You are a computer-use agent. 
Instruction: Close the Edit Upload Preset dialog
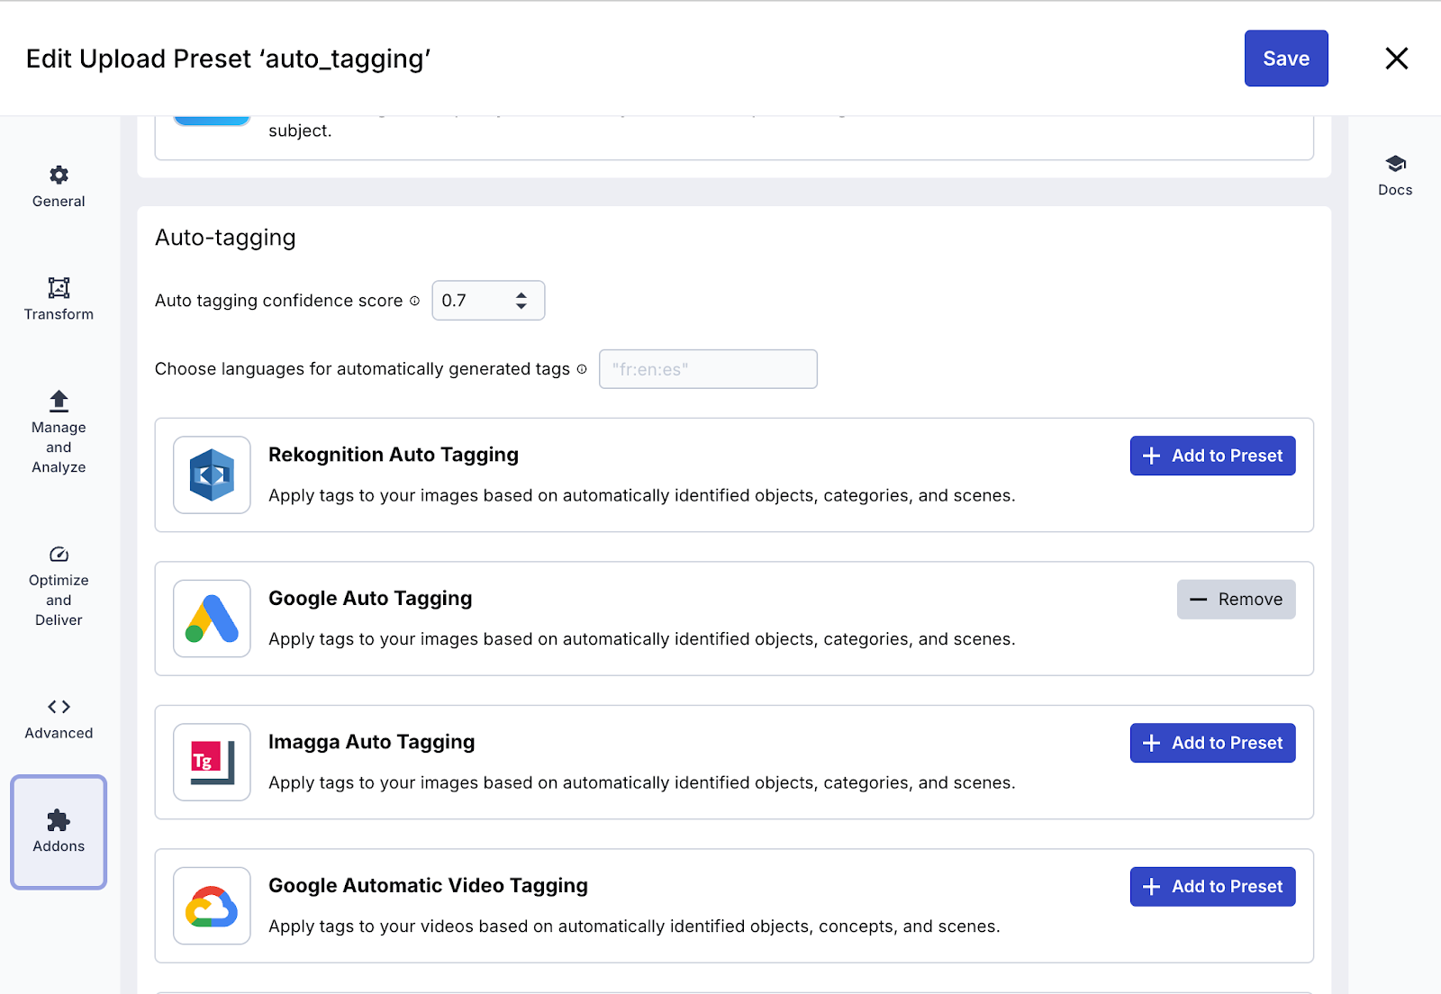click(1396, 59)
